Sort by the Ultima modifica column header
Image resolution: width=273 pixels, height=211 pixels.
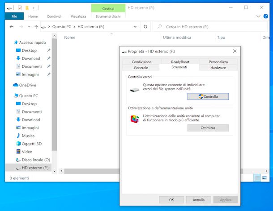click(x=177, y=37)
